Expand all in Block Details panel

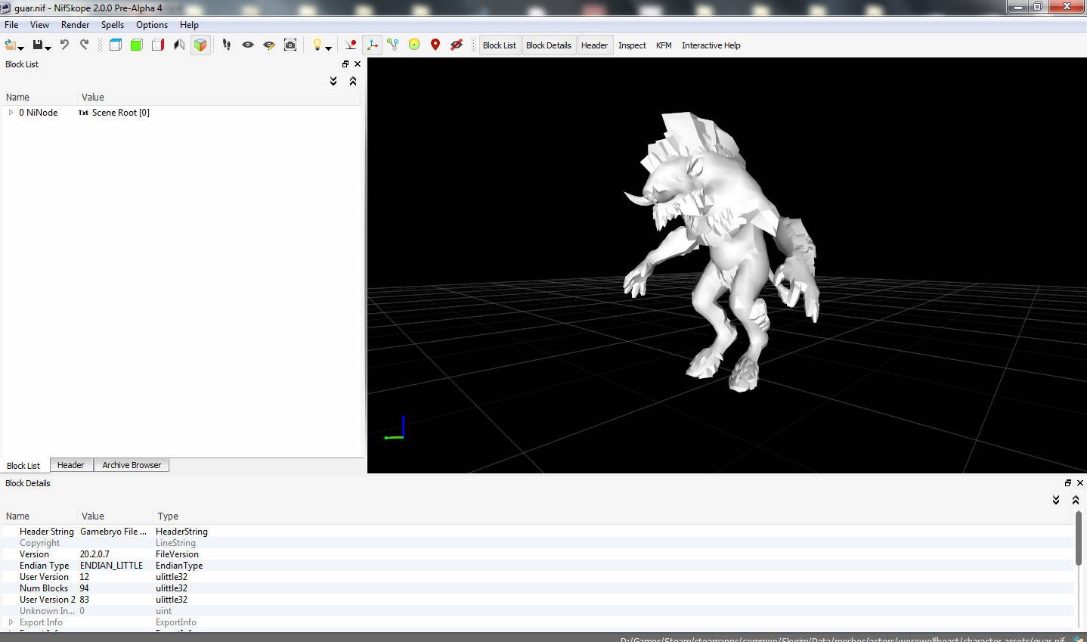pyautogui.click(x=1056, y=500)
